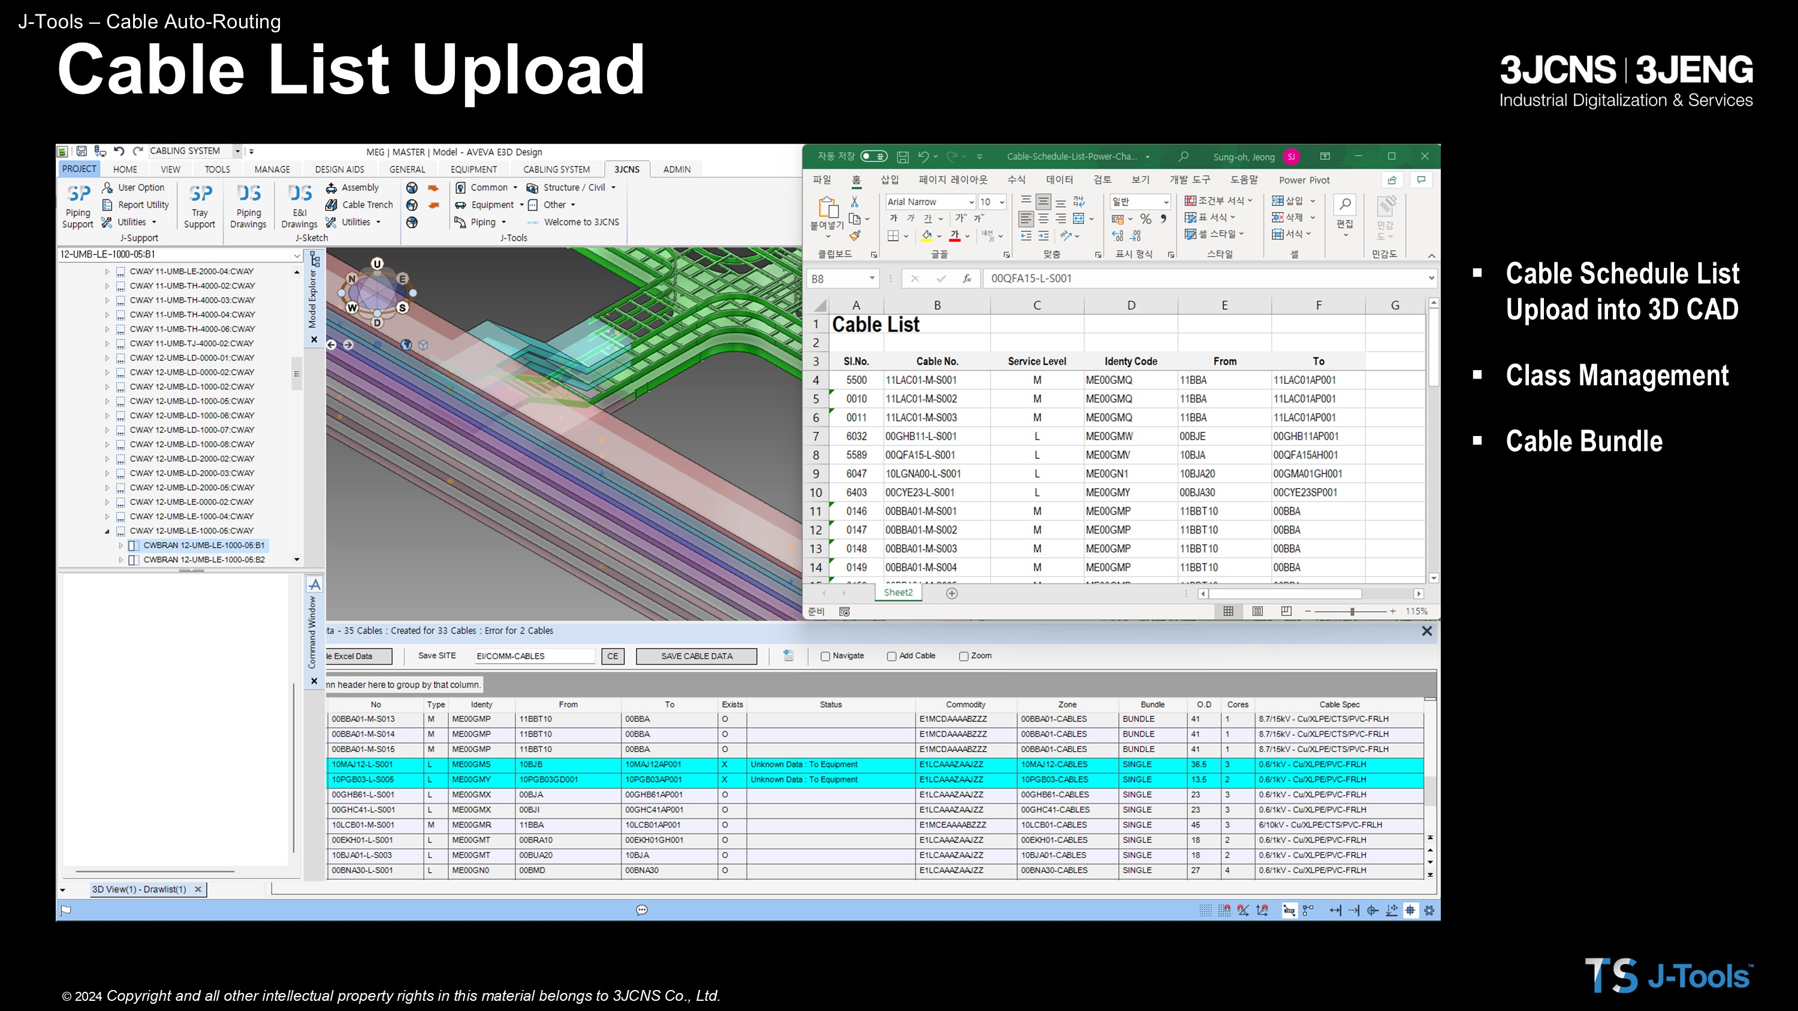This screenshot has height=1011, width=1798.
Task: Click the Model Explorer panel icon
Action: click(315, 259)
